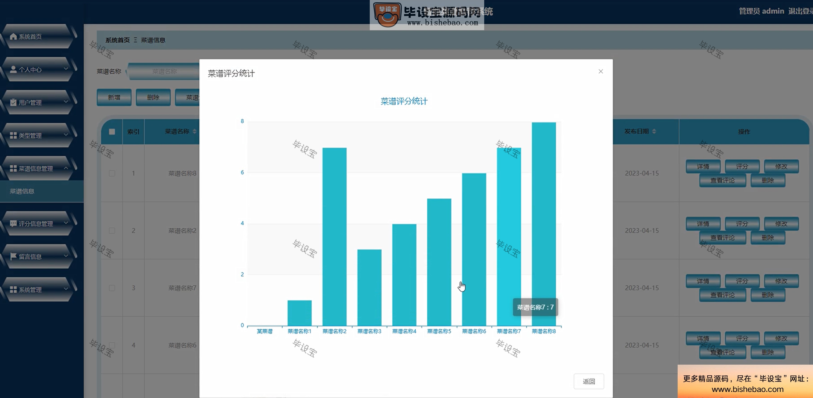813x398 pixels.
Task: Click the 菜谱名称8 bar in the chart
Action: point(543,224)
